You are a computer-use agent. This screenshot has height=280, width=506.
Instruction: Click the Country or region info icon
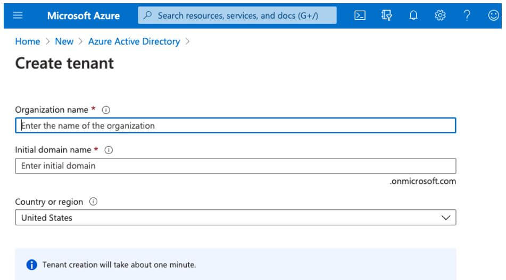point(93,202)
